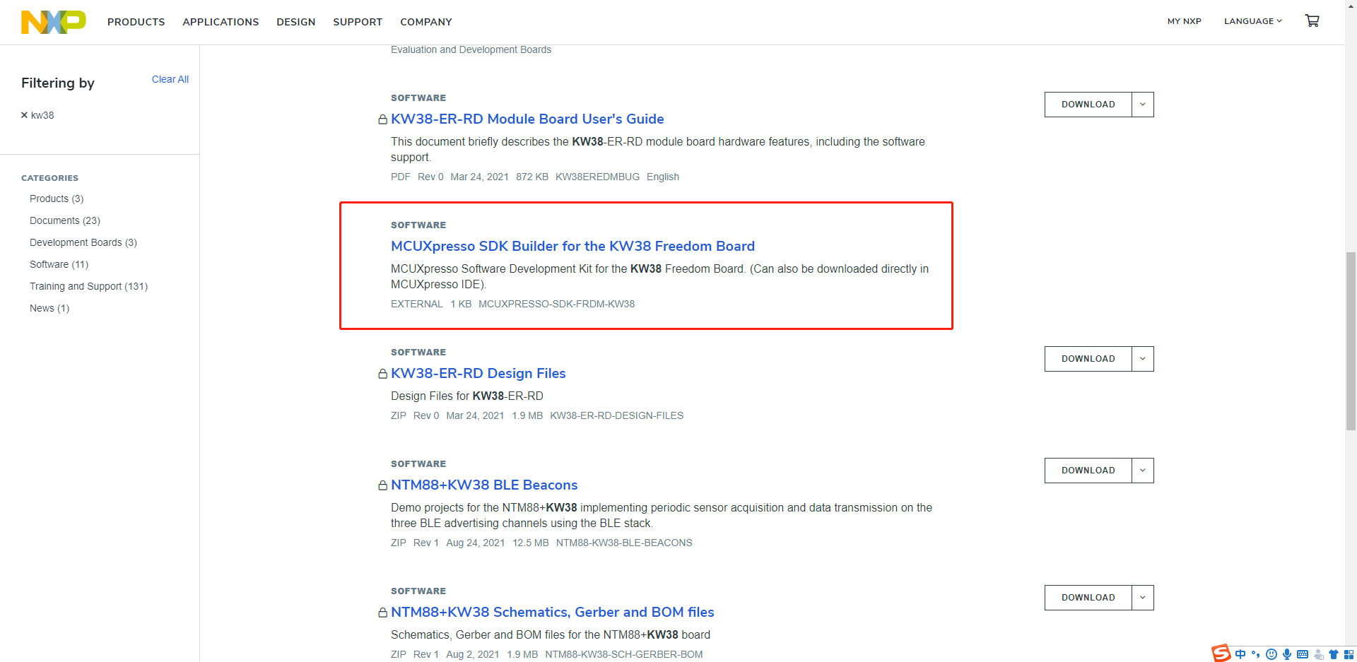Click 'KW38EREDMBUG' document ID text

597,177
